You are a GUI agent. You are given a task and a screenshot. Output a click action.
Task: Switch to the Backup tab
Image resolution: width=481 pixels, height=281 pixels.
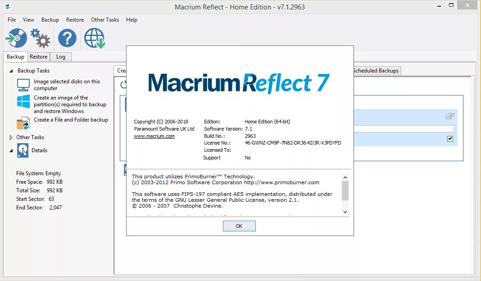[15, 57]
